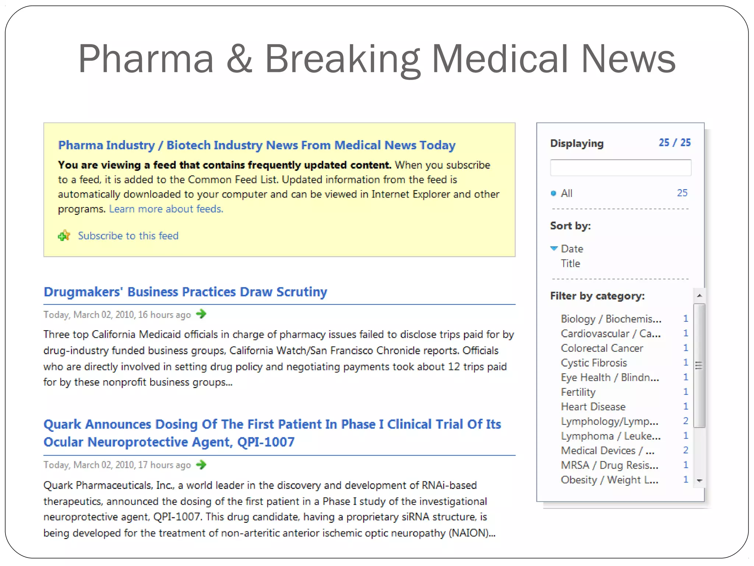Filter by Heart Disease category
Screen dimensions: 754x566
pos(593,407)
